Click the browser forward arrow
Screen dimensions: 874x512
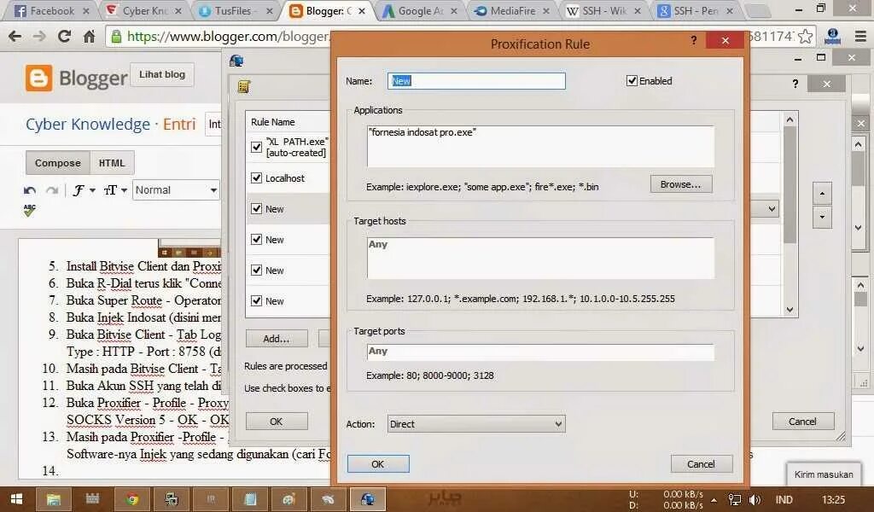tap(39, 37)
